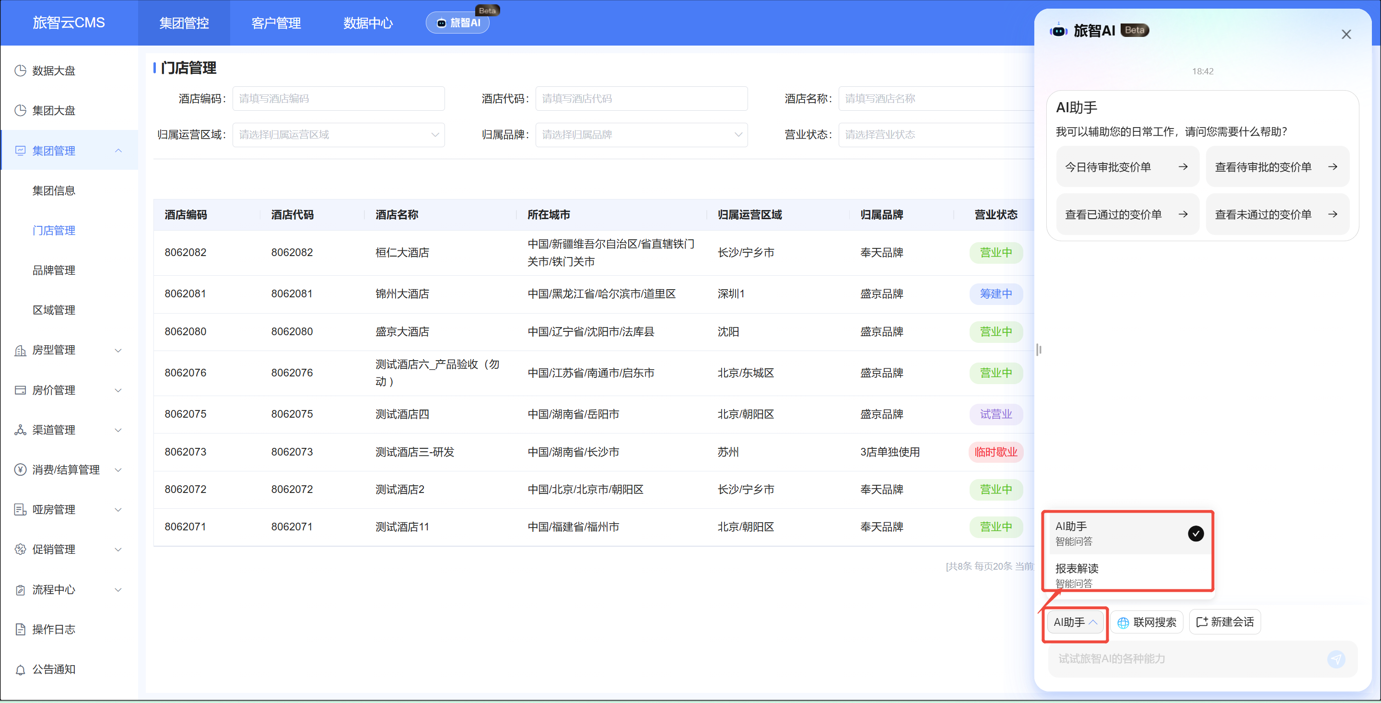Image resolution: width=1381 pixels, height=703 pixels.
Task: Click the new-chat icon in 新建会话
Action: tap(1202, 622)
